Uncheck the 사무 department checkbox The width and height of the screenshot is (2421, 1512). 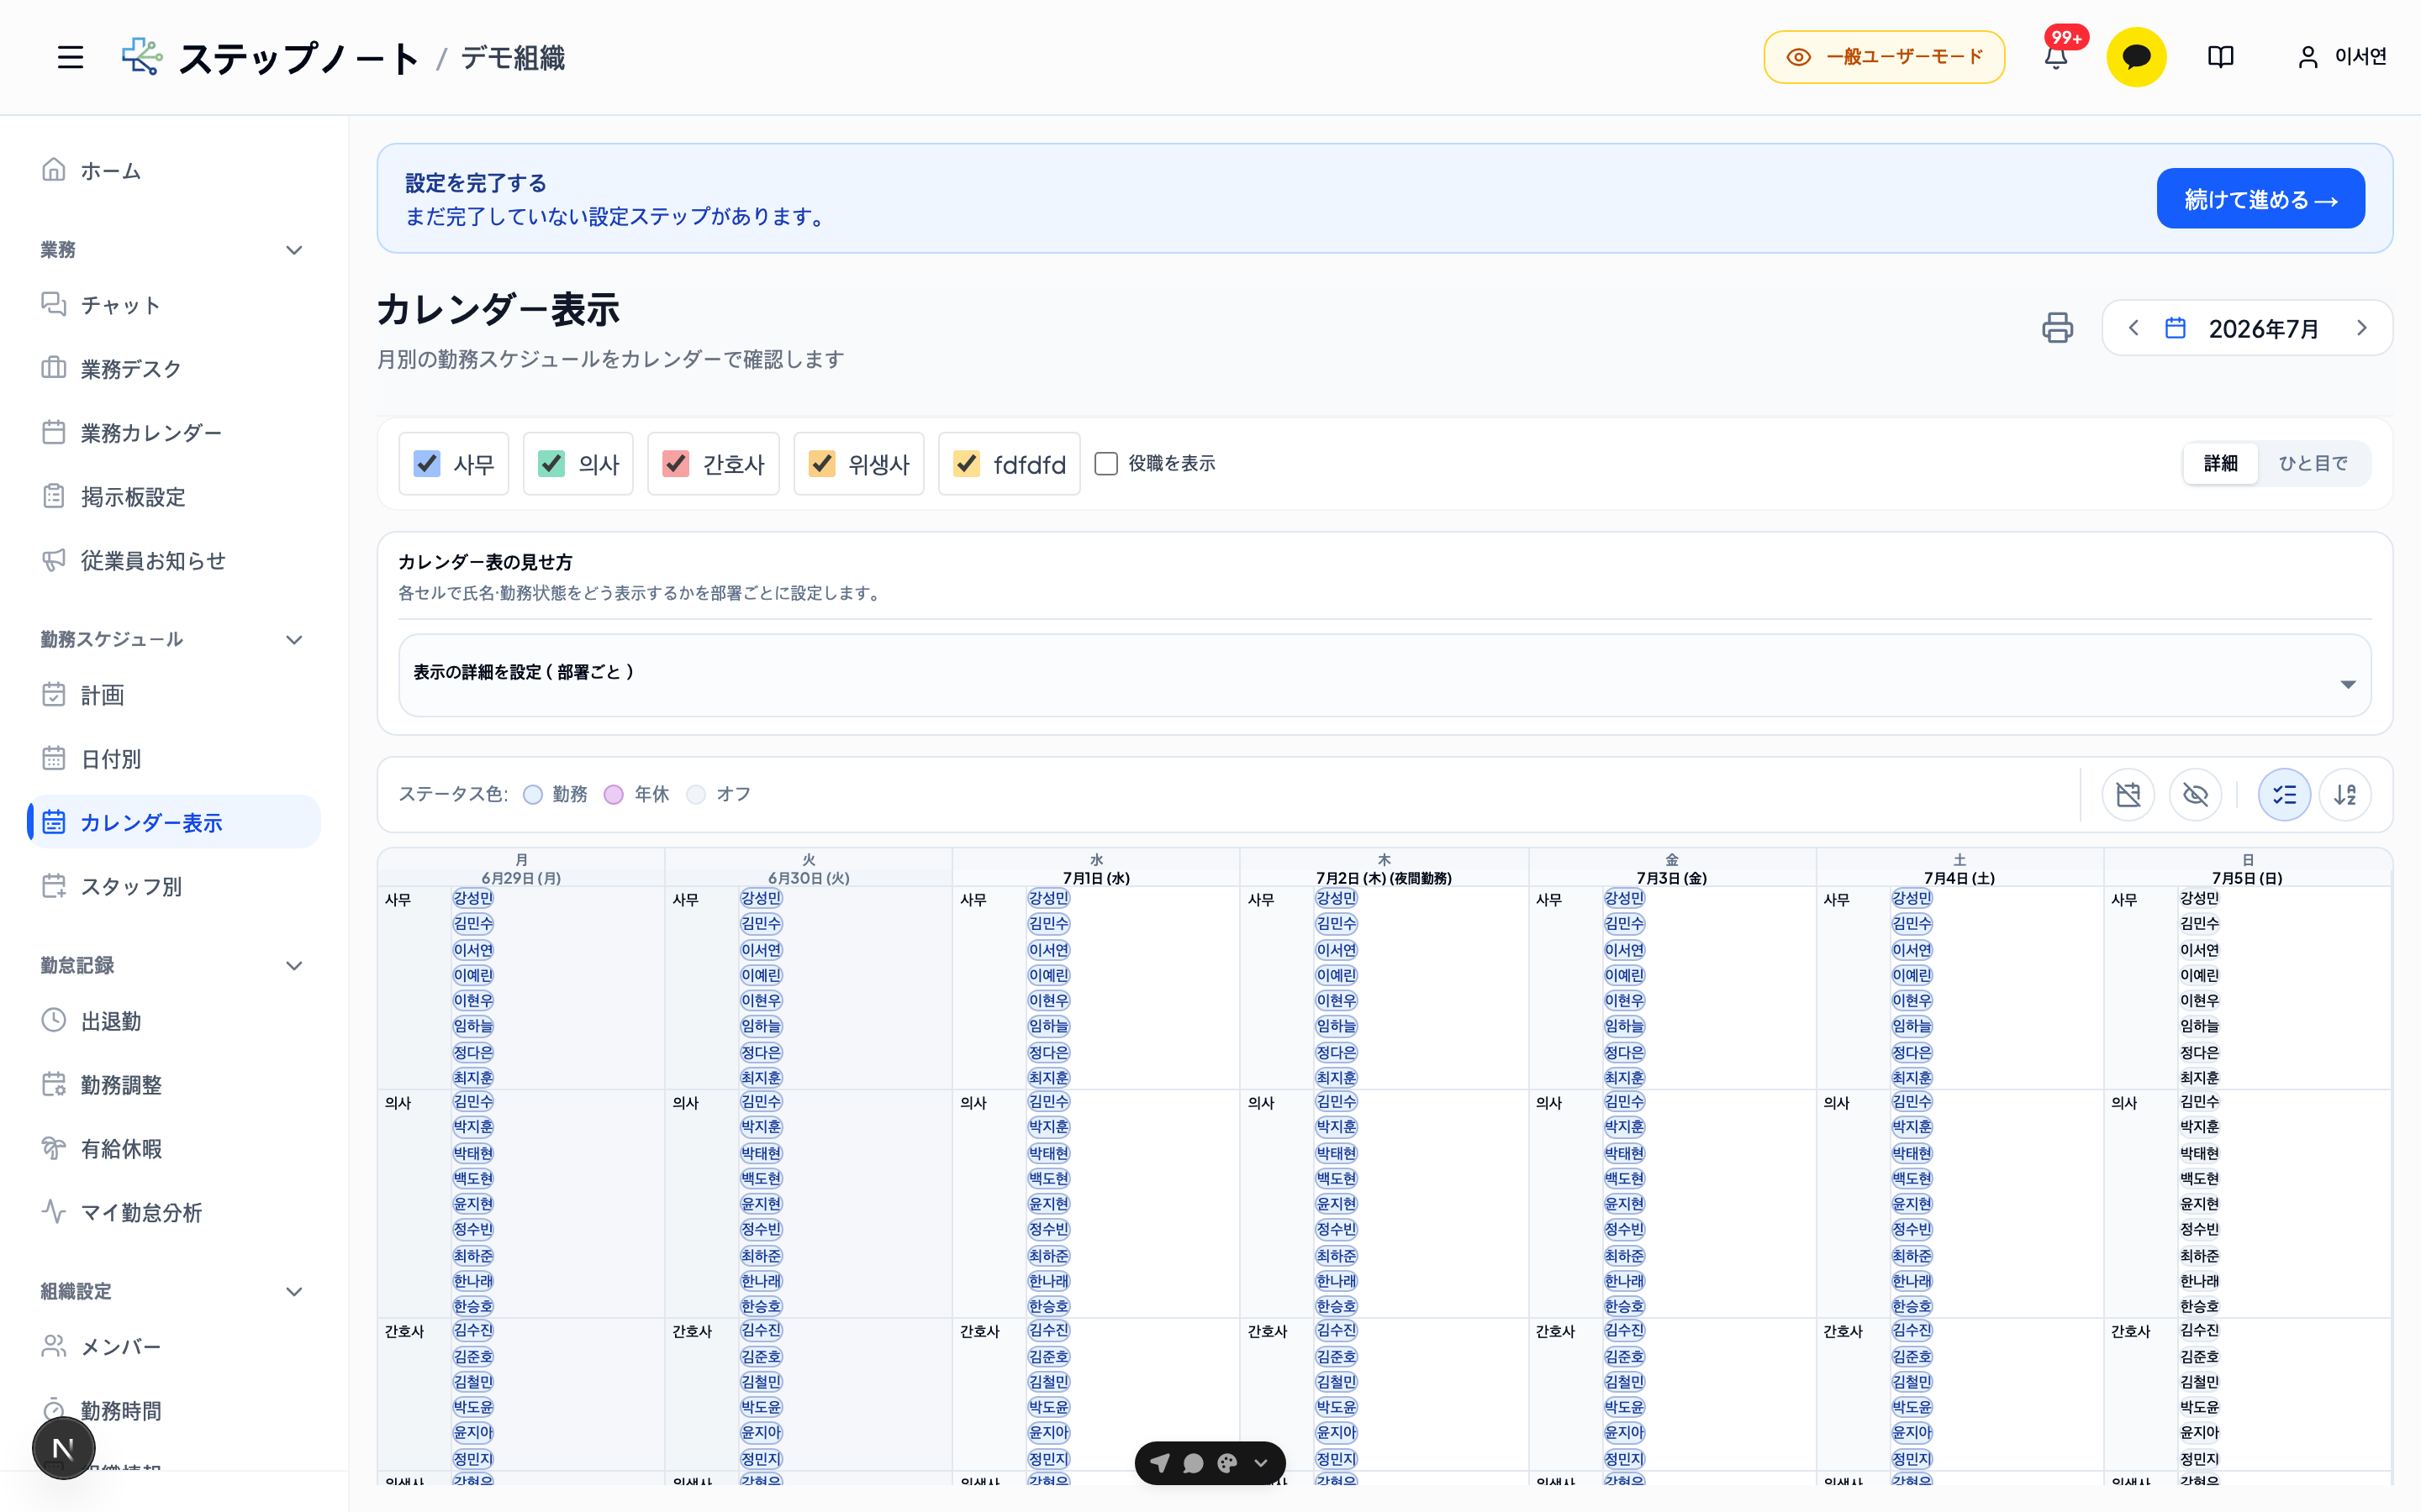[x=427, y=464]
